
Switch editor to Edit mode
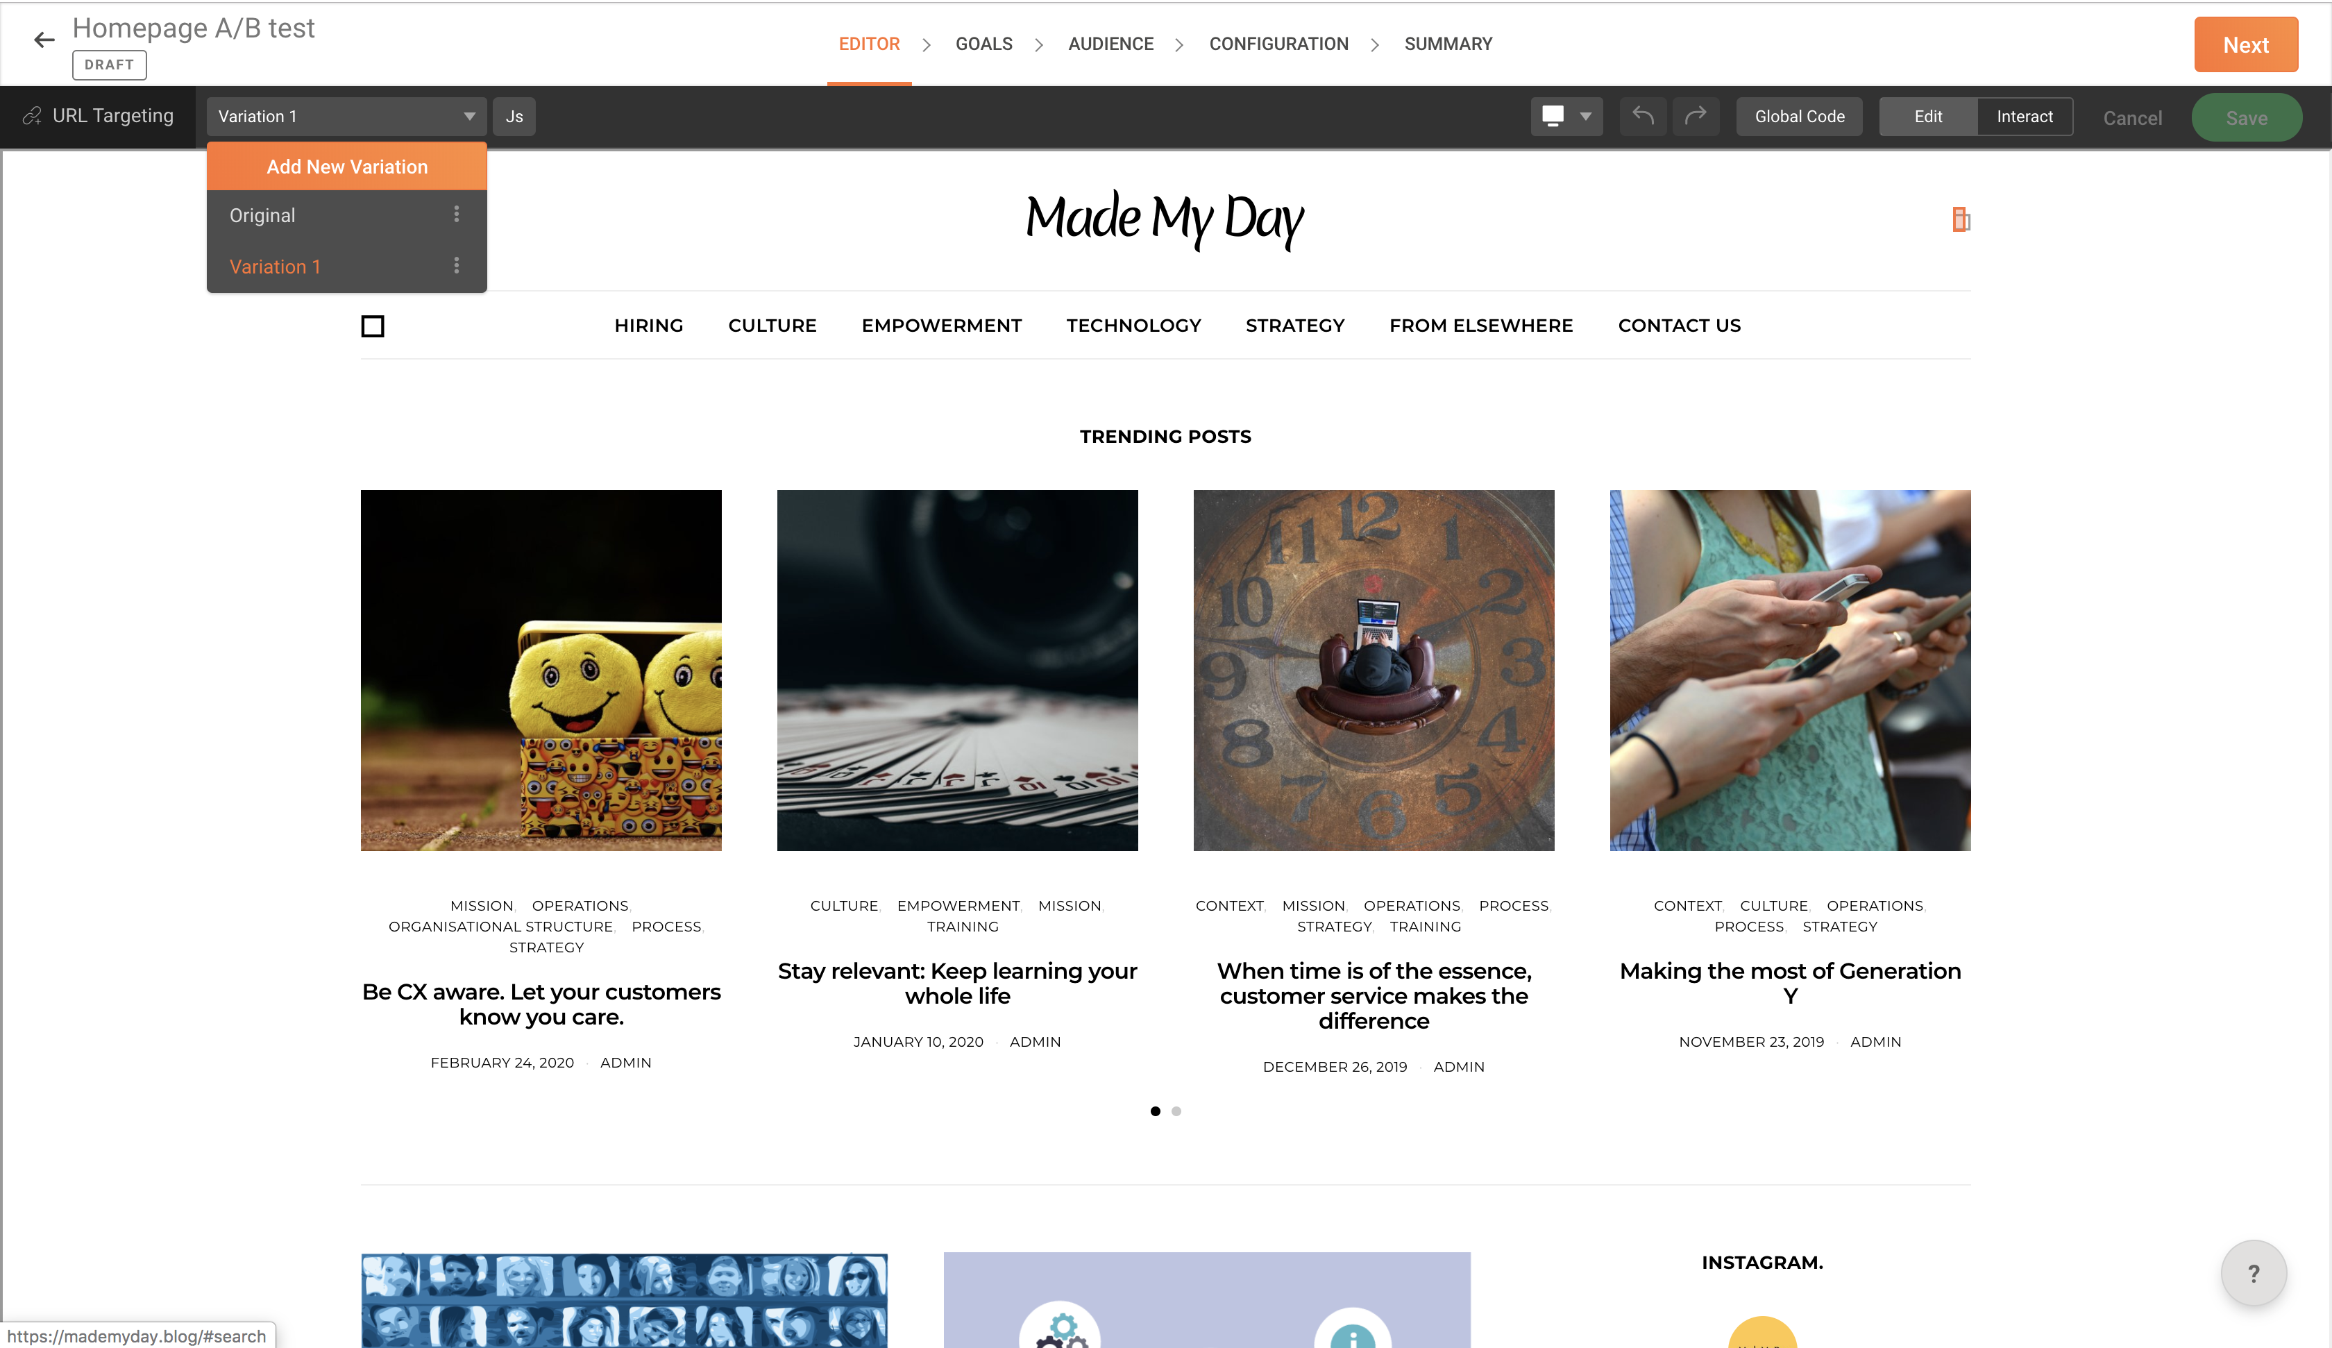(1929, 117)
